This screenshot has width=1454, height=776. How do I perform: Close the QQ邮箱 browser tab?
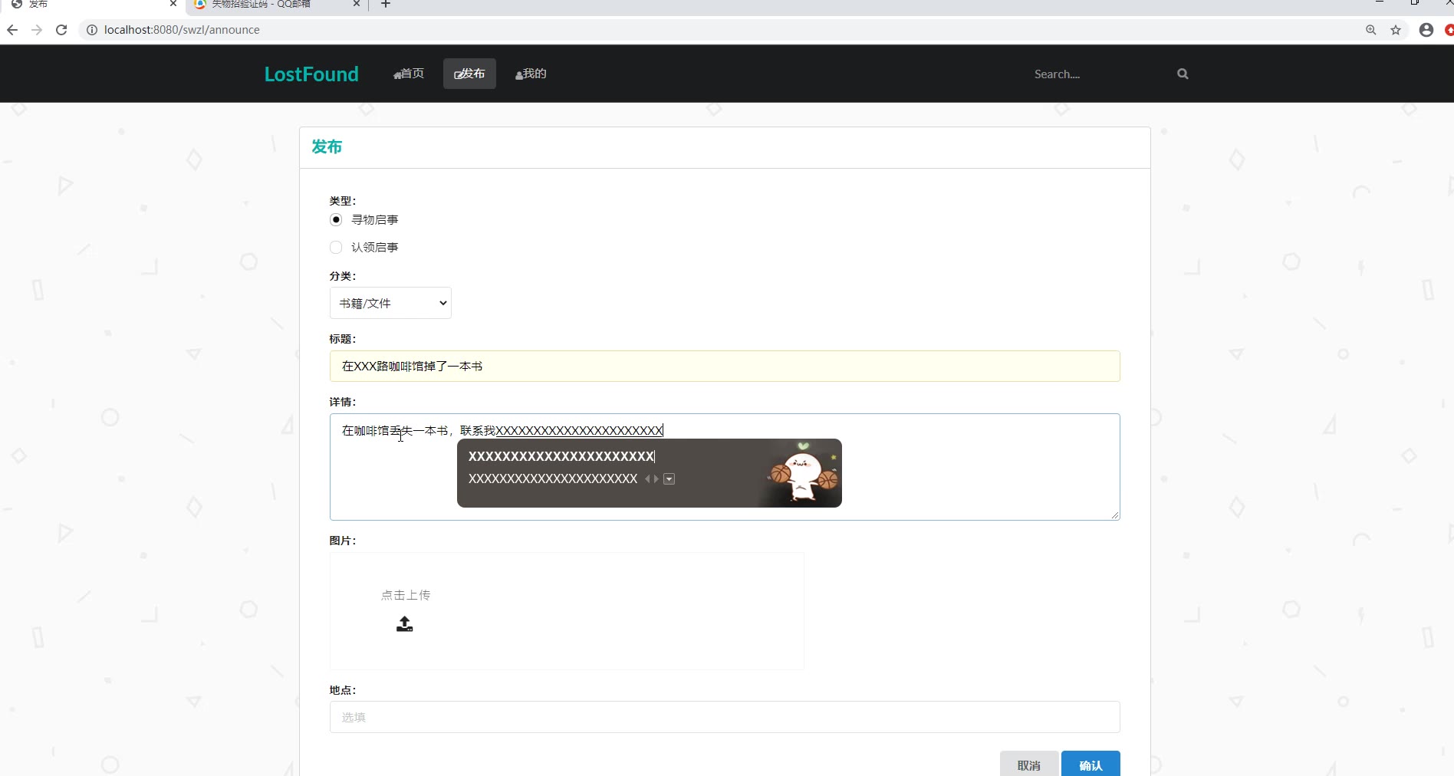coord(356,4)
